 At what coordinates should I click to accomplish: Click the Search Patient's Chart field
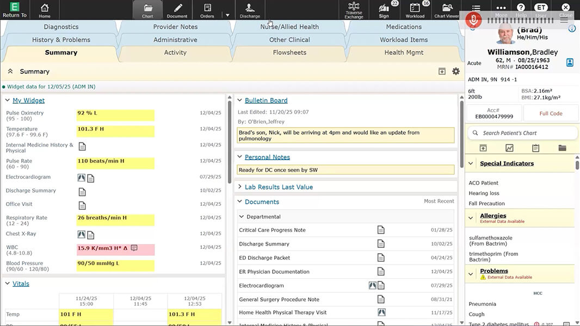[522, 133]
